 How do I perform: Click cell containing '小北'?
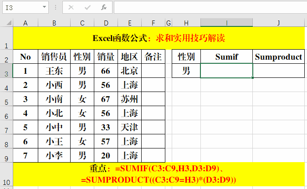click(x=54, y=113)
